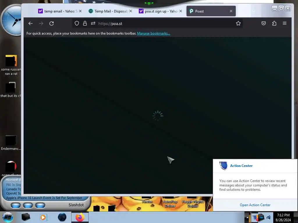Screen dimensions: 298x223
Task: Click Open Action Center link
Action: point(255,205)
